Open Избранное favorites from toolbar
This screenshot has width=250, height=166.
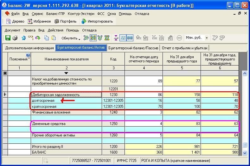(x=39, y=21)
